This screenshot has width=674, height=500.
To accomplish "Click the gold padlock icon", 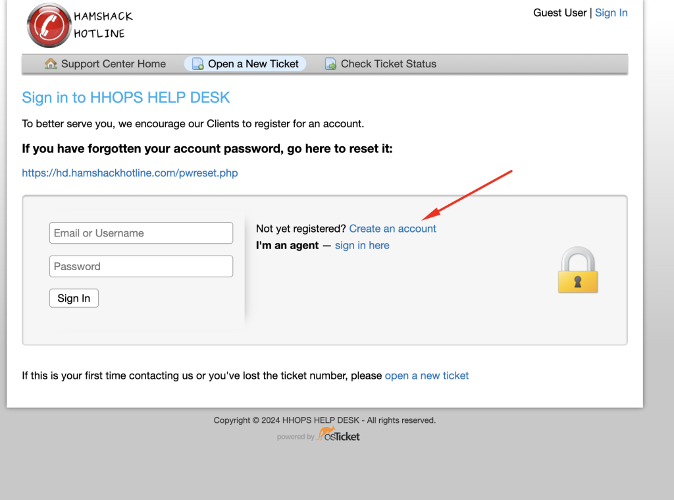I will pyautogui.click(x=577, y=270).
